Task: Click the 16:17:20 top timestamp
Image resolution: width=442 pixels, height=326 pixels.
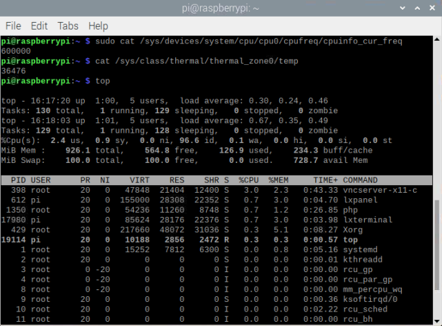Action: tap(50, 101)
